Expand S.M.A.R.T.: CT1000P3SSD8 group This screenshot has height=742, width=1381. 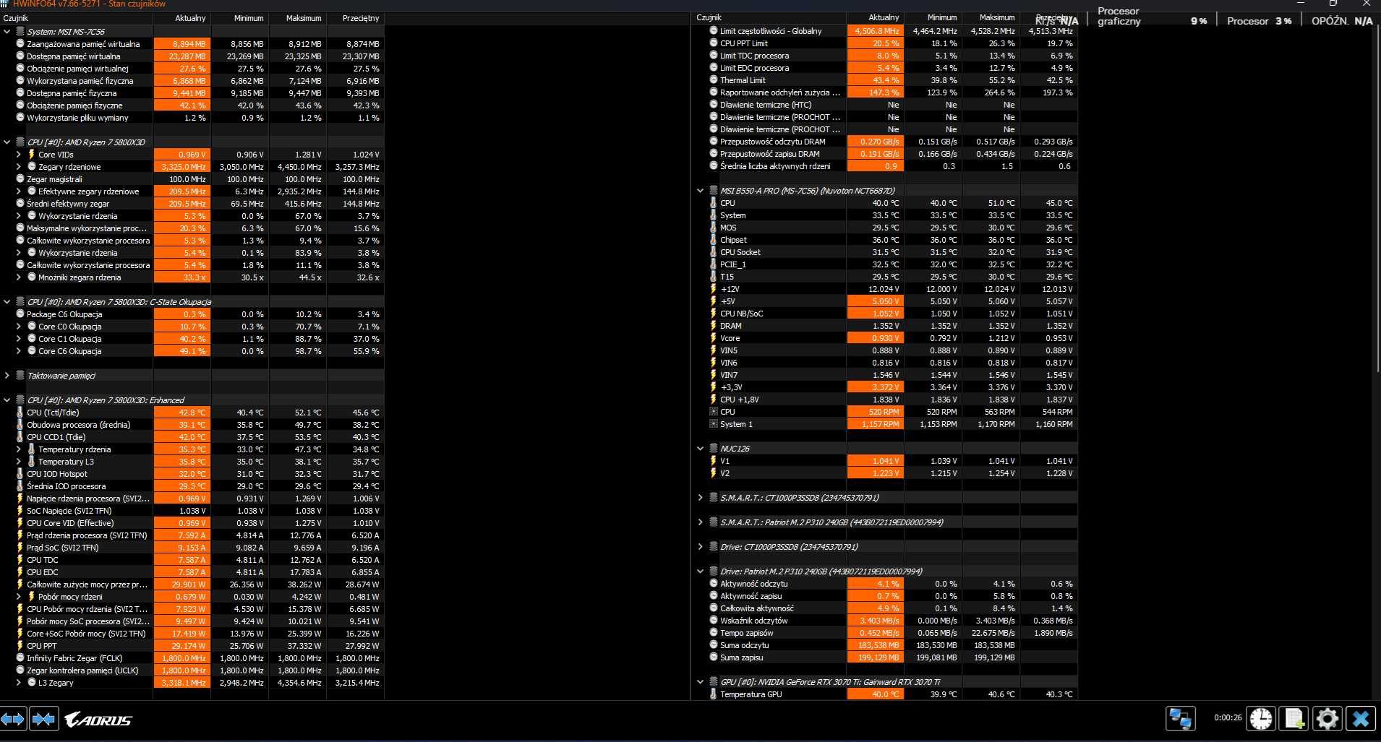pyautogui.click(x=700, y=498)
